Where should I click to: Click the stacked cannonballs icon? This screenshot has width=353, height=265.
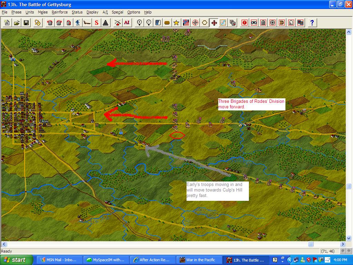pos(106,22)
